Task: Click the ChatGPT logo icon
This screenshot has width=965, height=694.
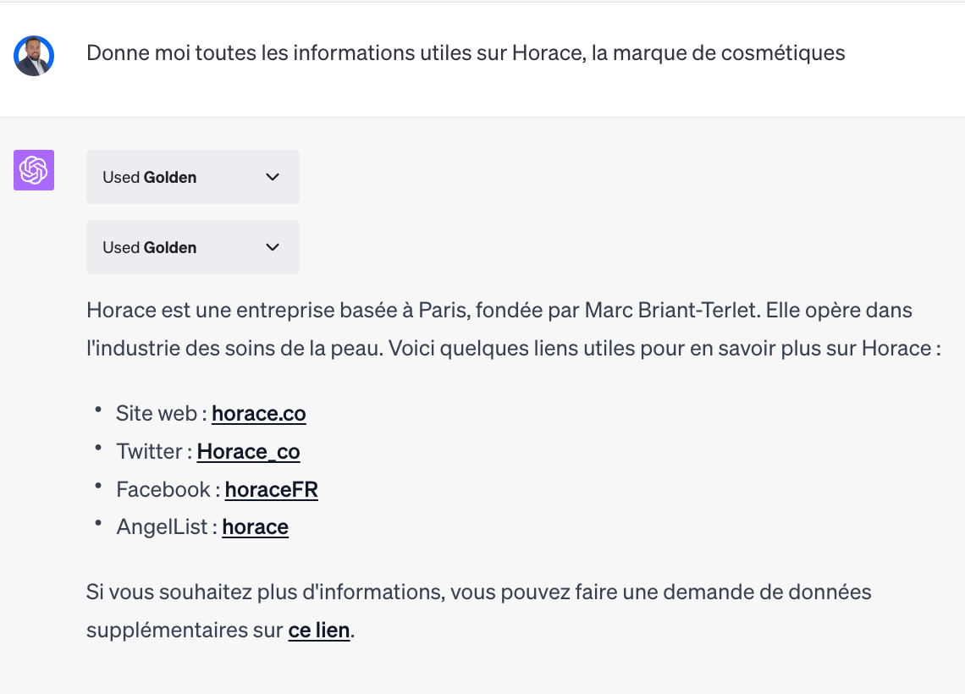Action: pyautogui.click(x=34, y=170)
